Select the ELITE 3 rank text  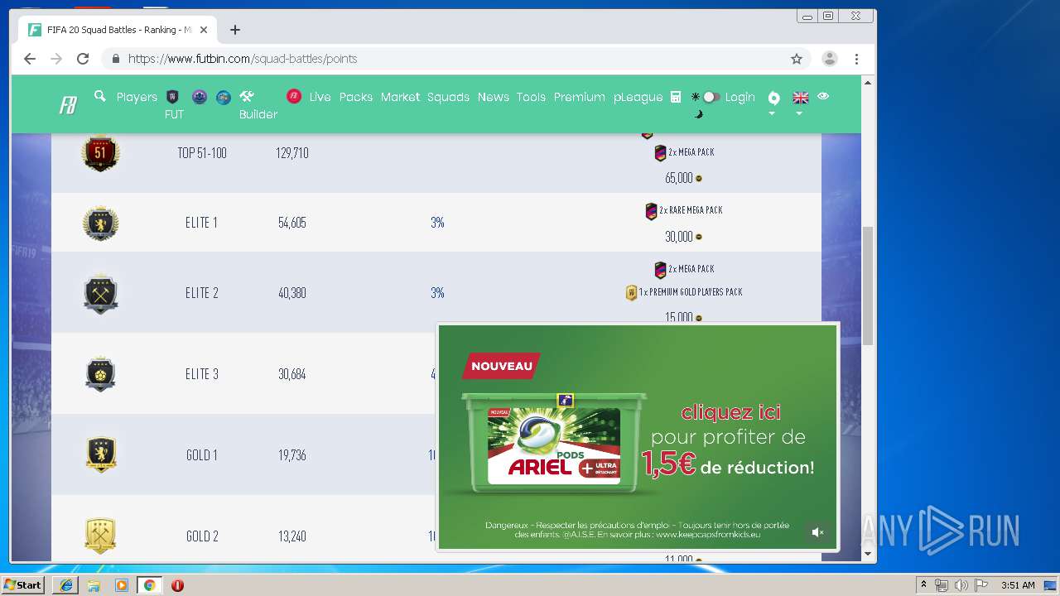pos(201,374)
